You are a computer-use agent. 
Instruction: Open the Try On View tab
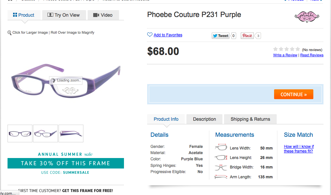click(x=63, y=15)
